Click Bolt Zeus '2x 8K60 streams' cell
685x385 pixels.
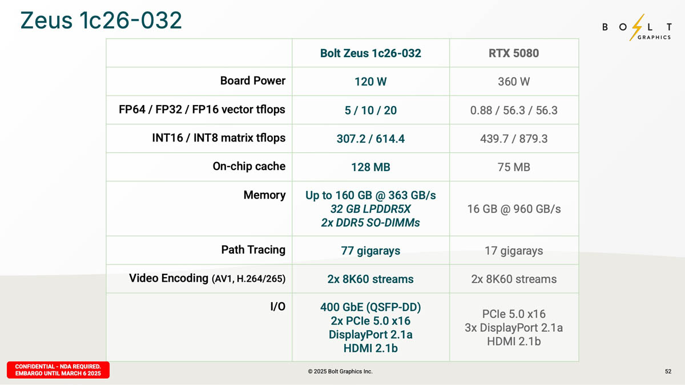(x=370, y=279)
